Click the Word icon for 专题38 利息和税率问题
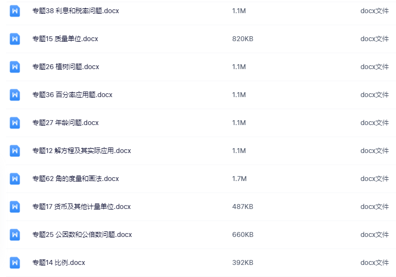 tap(15, 11)
